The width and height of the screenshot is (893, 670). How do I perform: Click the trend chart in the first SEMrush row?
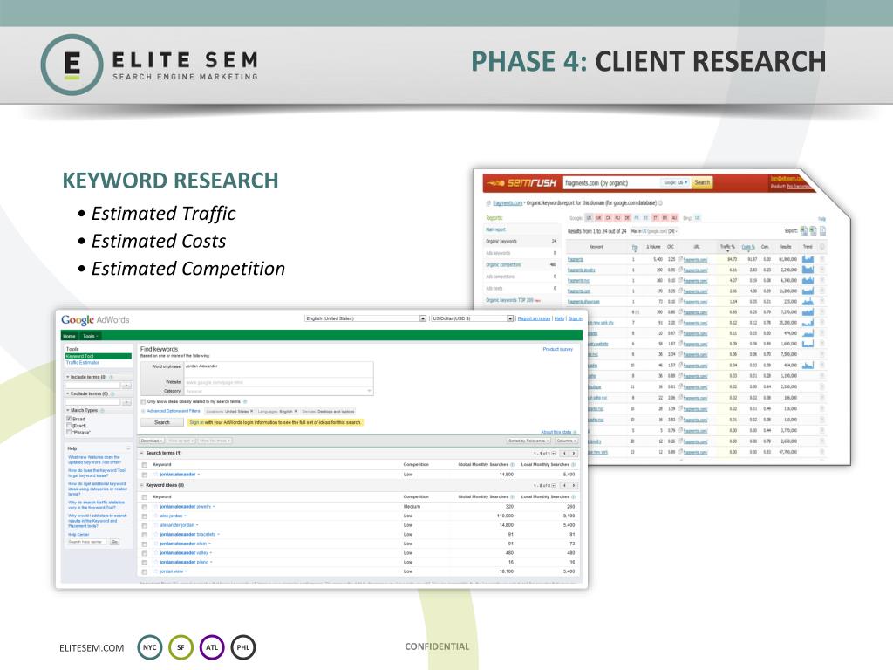pyautogui.click(x=808, y=259)
